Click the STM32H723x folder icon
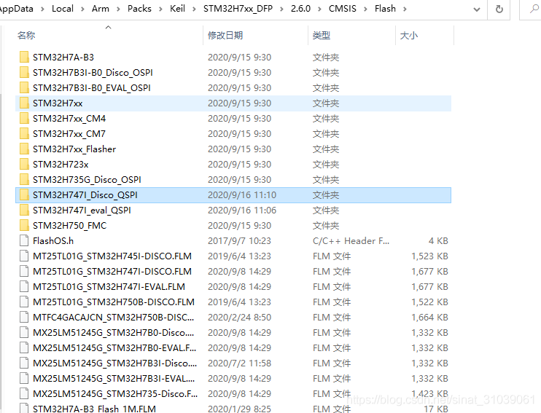Screen dimensions: 541x413 24,164
